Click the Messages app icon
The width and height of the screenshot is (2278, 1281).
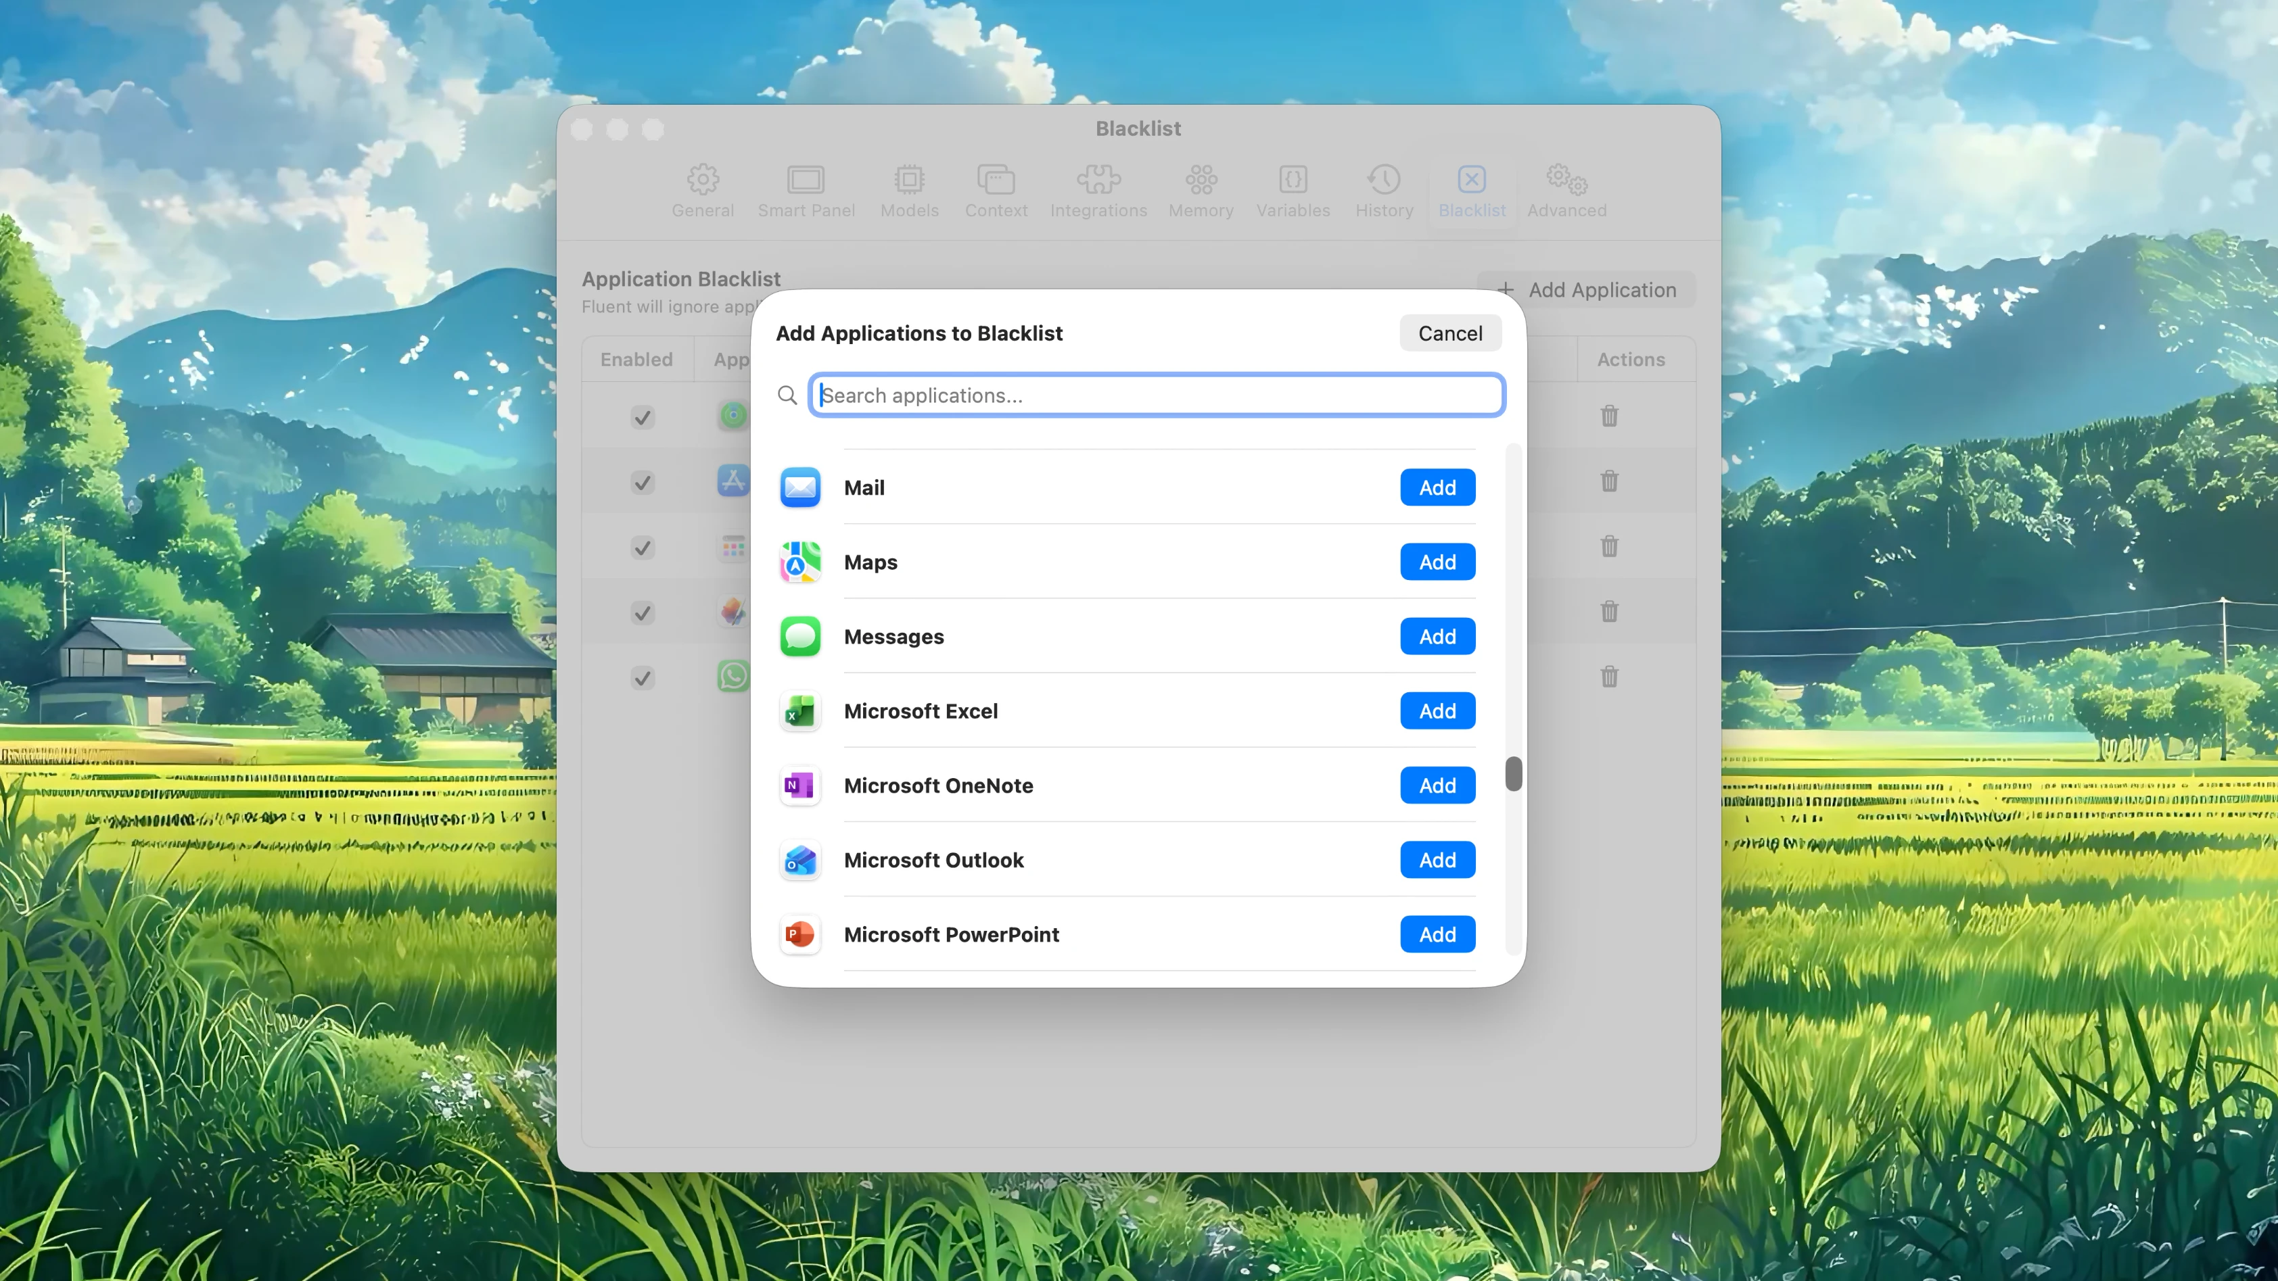[x=799, y=635]
